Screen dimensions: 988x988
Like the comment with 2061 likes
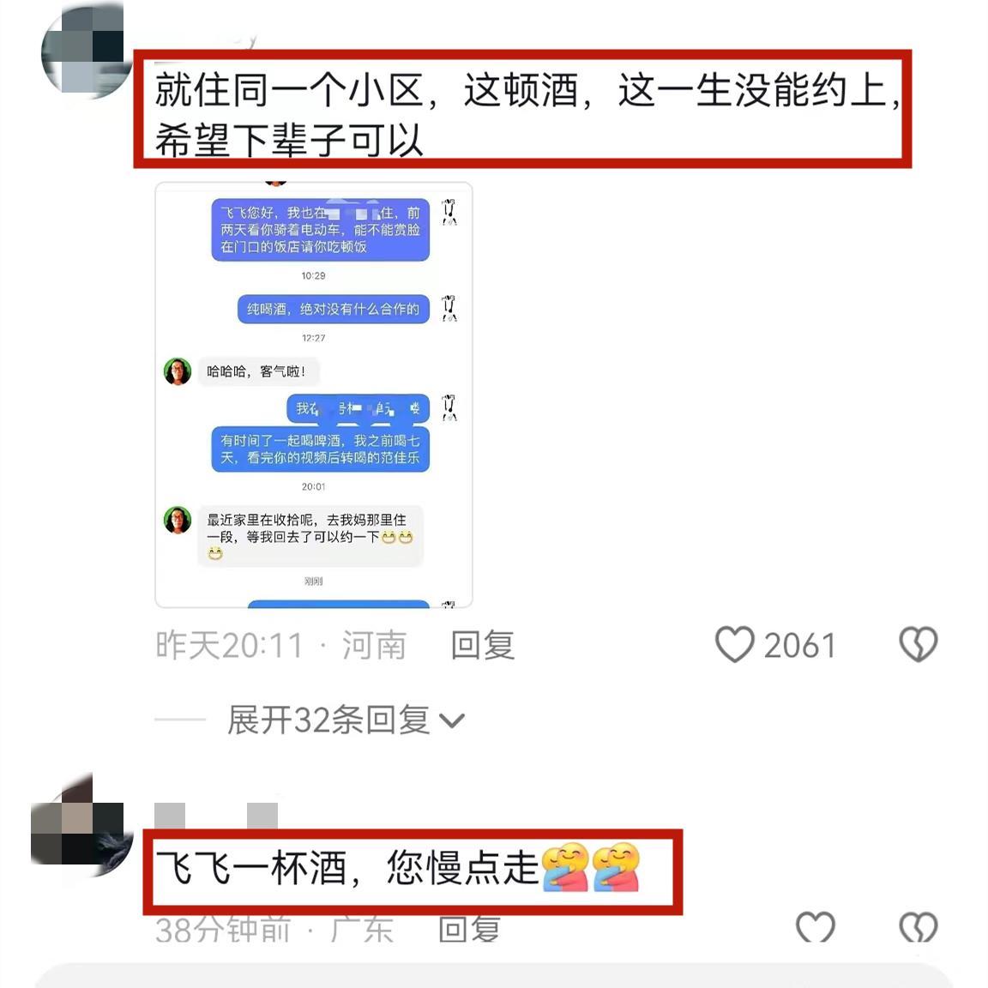pyautogui.click(x=735, y=645)
